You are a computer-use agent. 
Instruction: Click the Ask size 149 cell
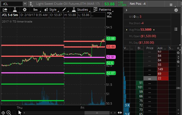pos(161,69)
